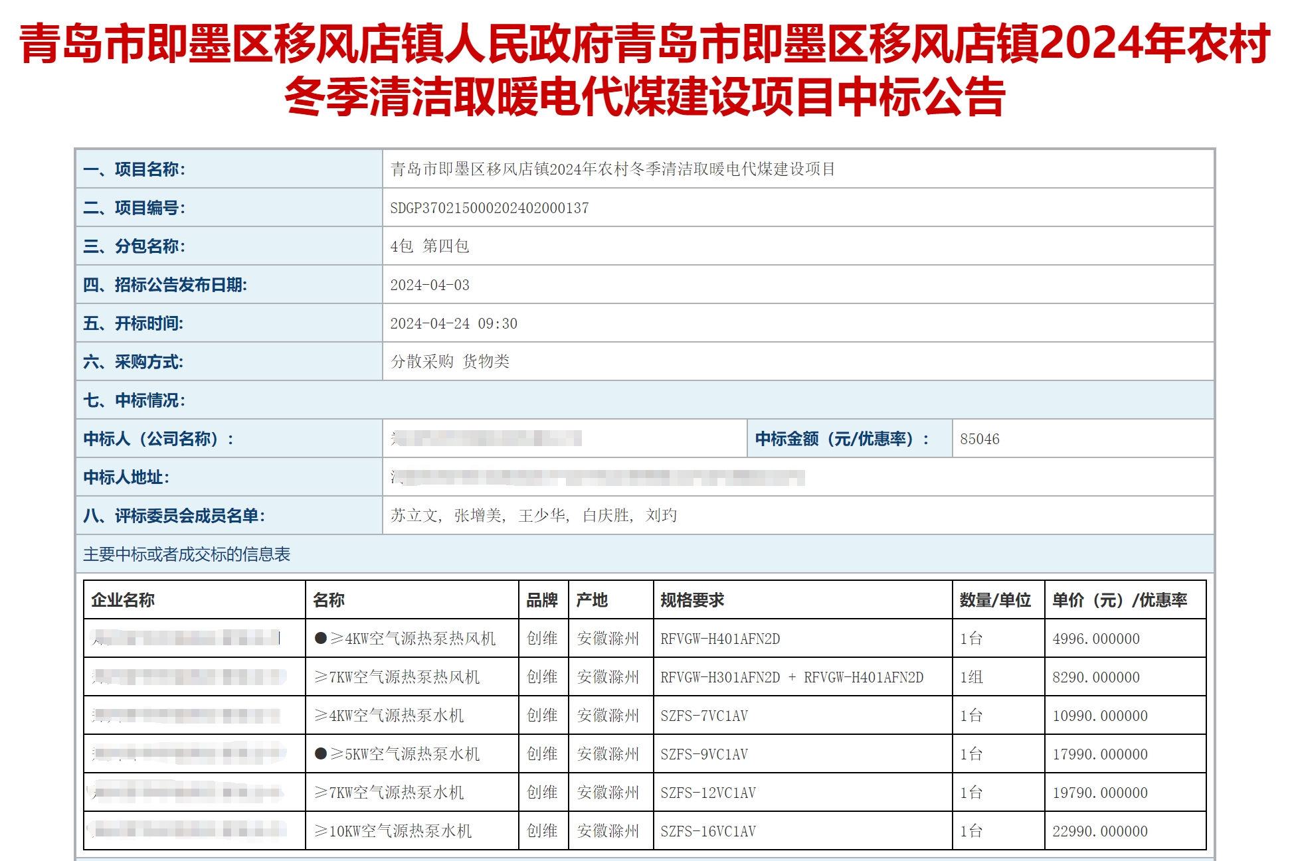Click the '产地' column header
The height and width of the screenshot is (861, 1292).
pyautogui.click(x=592, y=600)
